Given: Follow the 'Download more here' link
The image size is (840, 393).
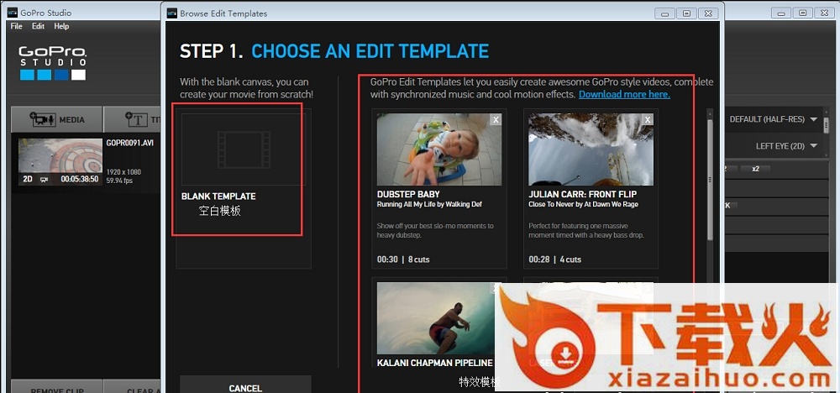Looking at the screenshot, I should [x=624, y=94].
